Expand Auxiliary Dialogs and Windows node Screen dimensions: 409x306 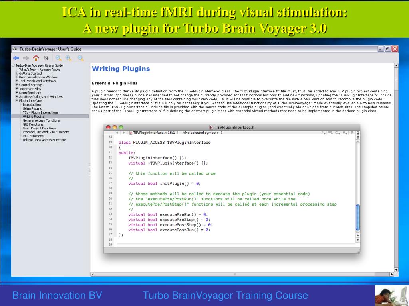pos(17,96)
